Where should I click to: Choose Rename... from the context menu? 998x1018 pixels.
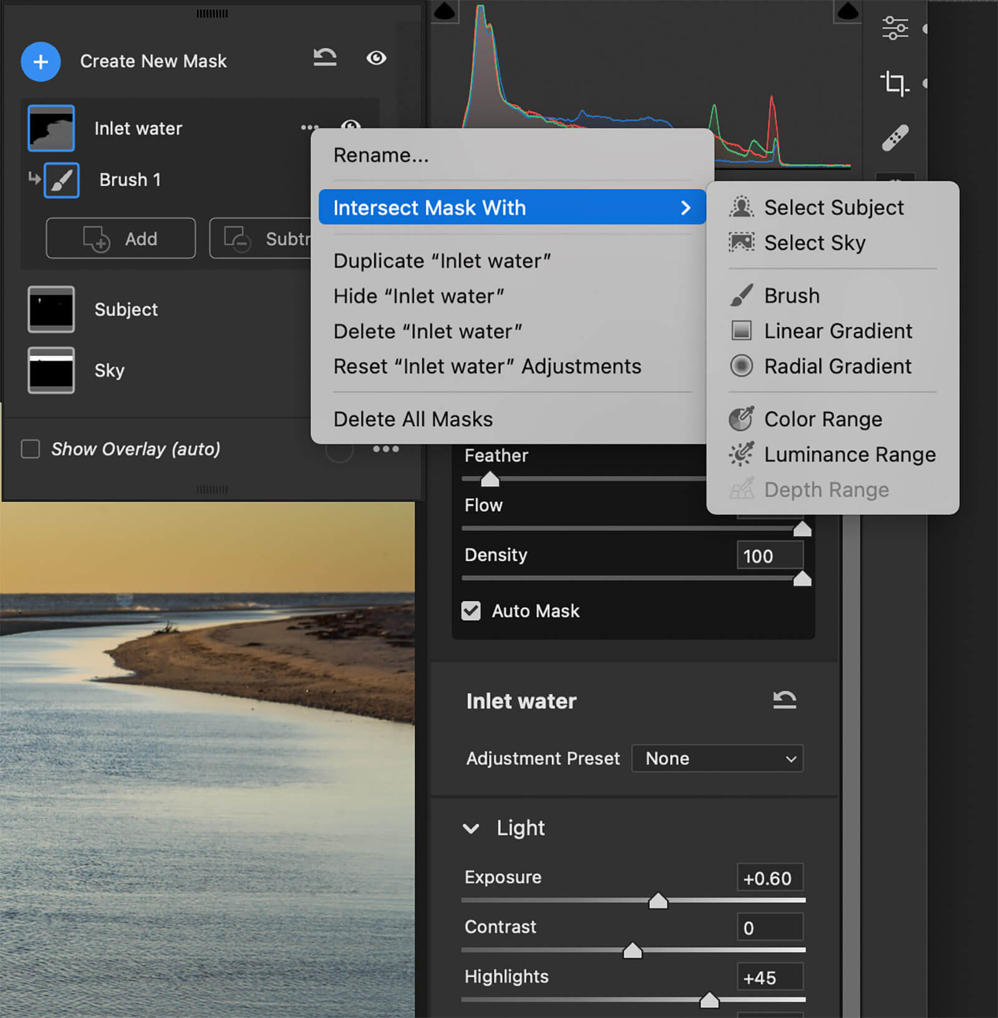tap(381, 155)
